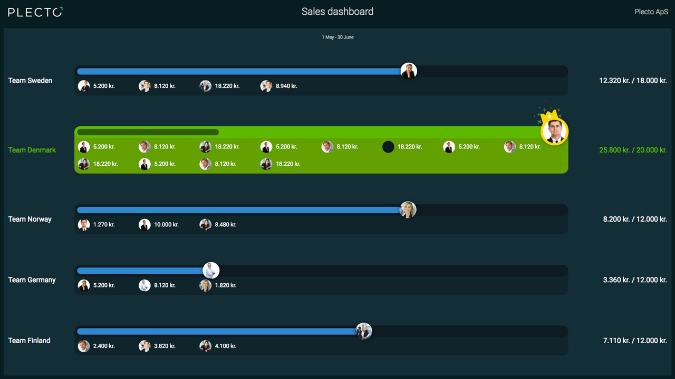This screenshot has height=379, width=675.
Task: Select the Norway member avatar beside 10.000 kr.
Action: (x=144, y=225)
